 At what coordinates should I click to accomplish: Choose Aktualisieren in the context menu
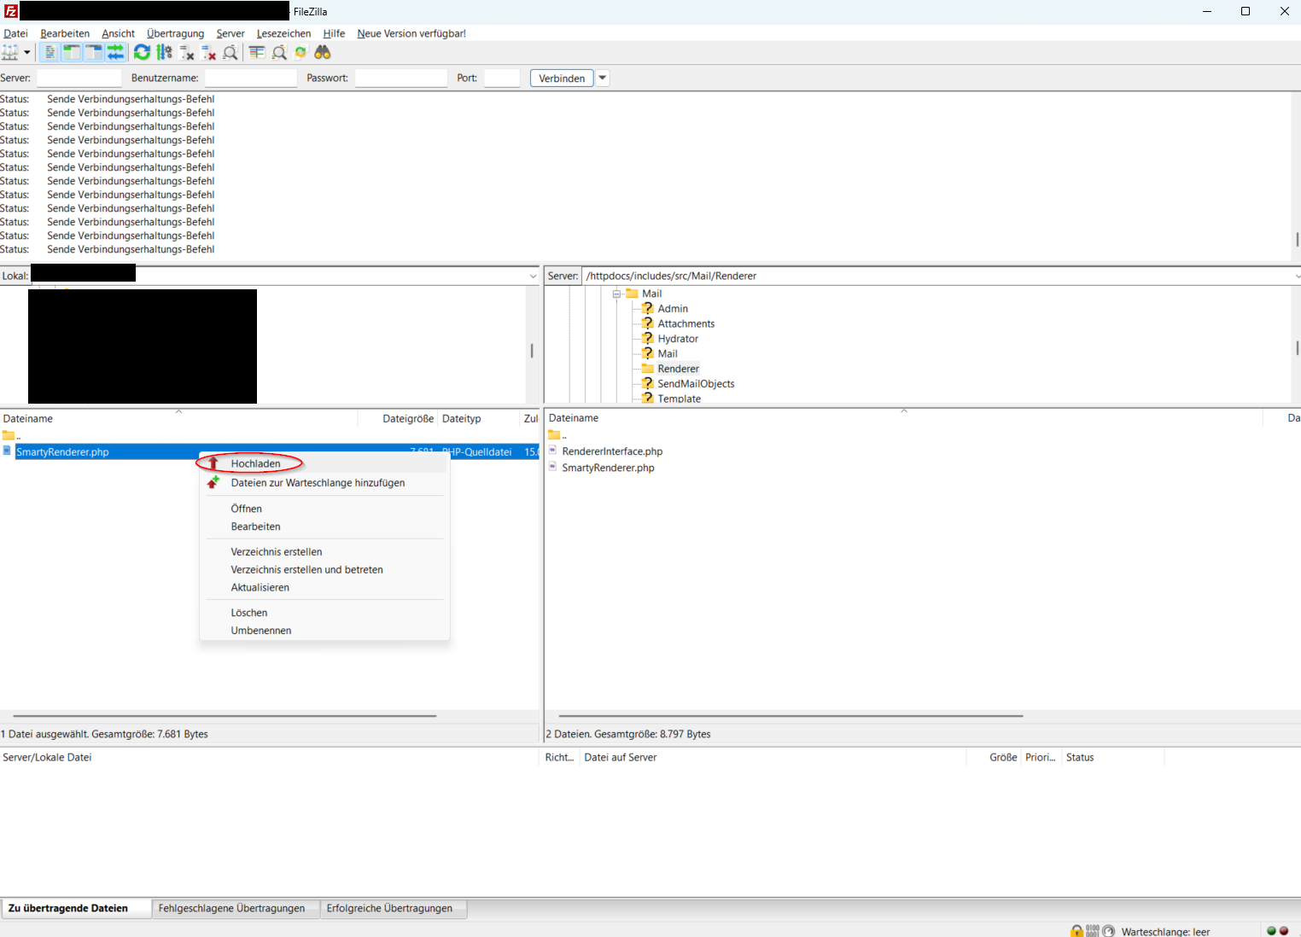click(324, 588)
